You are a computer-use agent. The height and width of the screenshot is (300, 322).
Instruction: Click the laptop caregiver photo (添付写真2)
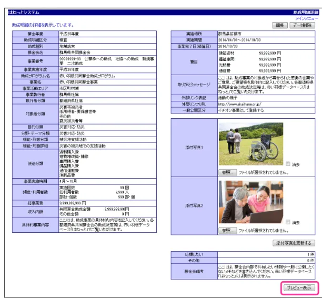point(251,202)
